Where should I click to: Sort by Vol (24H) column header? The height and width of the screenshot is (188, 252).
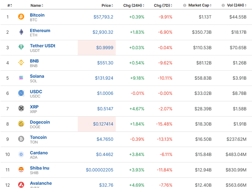pyautogui.click(x=236, y=5)
